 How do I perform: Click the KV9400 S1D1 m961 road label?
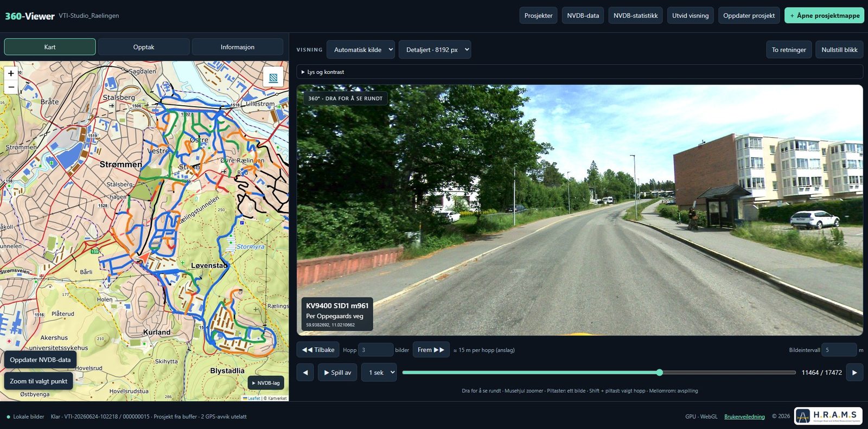pos(337,305)
